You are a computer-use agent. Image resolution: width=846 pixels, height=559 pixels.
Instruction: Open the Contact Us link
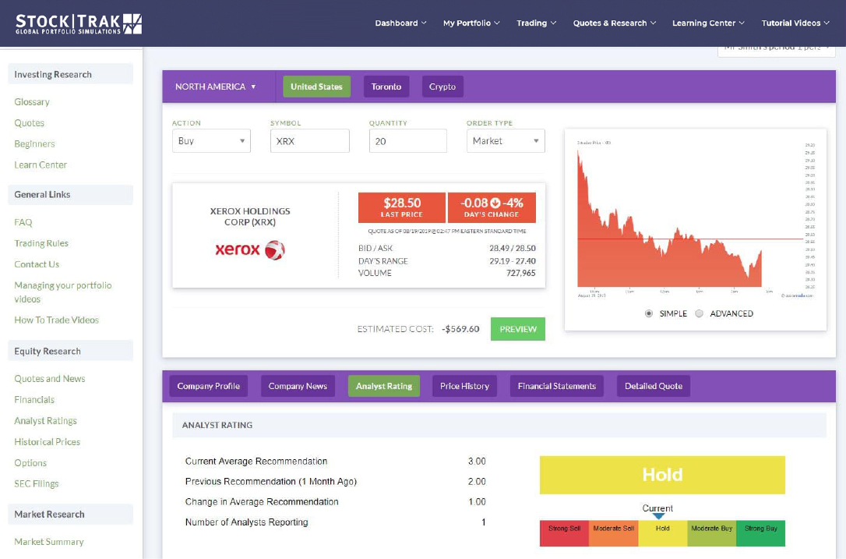37,264
